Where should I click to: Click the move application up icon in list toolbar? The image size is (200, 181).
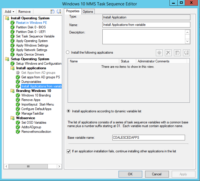(177, 53)
